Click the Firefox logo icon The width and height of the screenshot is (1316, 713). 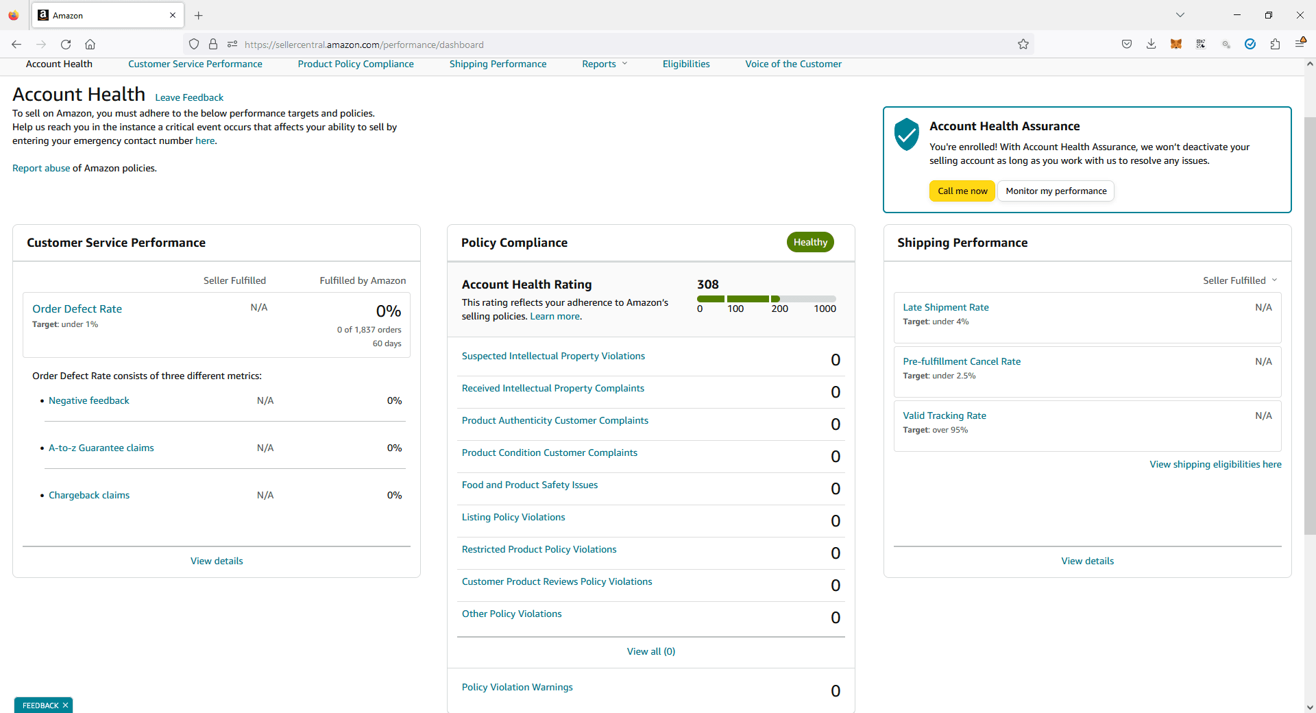(x=14, y=15)
